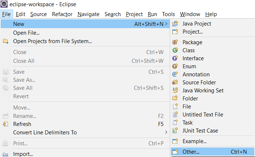The height and width of the screenshot is (157, 255).
Task: Click the Open Projects from File System folder icon
Action: (5, 41)
